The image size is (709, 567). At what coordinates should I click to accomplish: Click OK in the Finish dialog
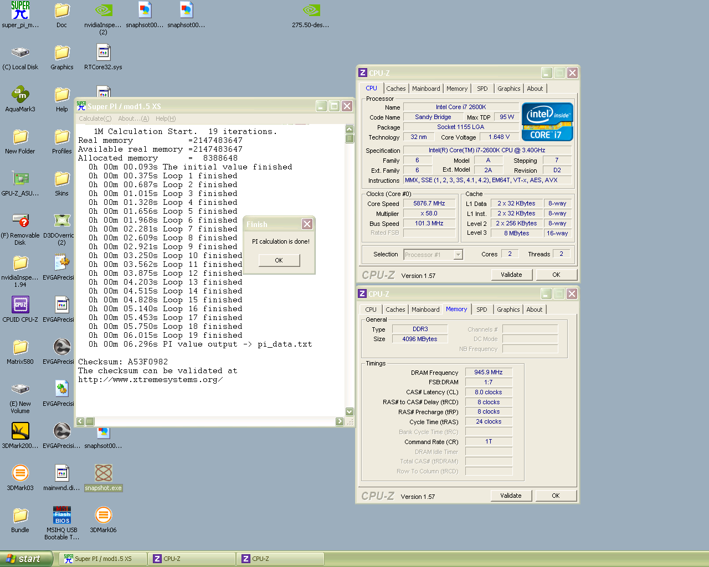279,260
